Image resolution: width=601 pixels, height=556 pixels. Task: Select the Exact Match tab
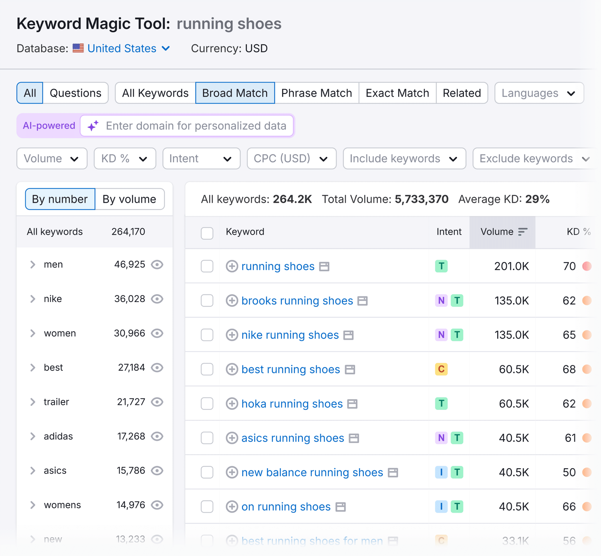[397, 93]
